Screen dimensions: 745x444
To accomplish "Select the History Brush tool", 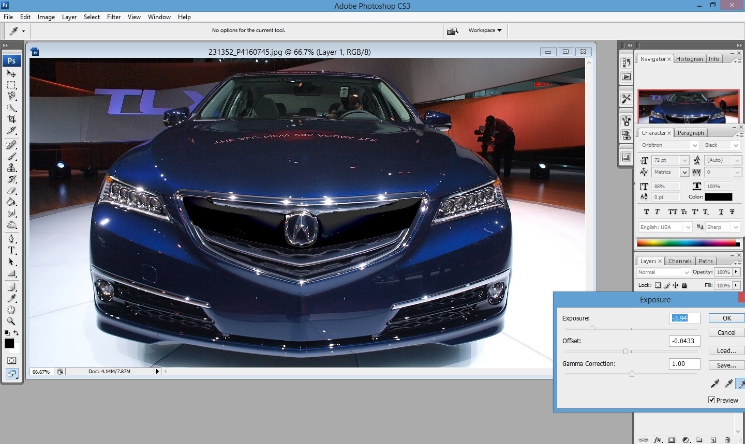I will [x=11, y=179].
